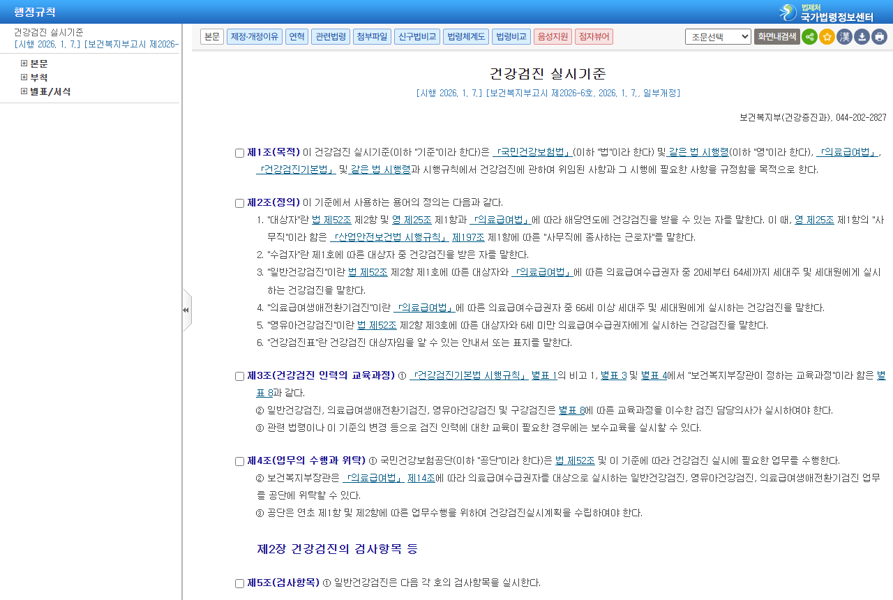Check the 제1조(목적) checkbox
The width and height of the screenshot is (893, 600).
pos(239,153)
